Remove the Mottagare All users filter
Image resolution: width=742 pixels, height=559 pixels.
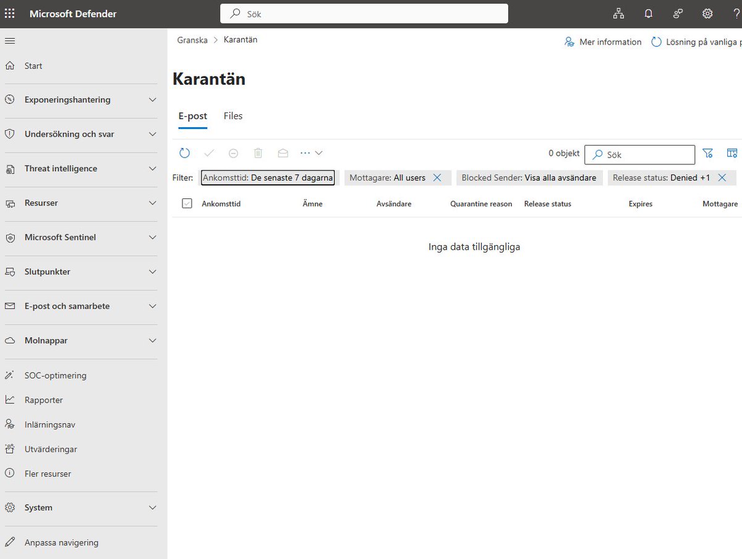437,178
